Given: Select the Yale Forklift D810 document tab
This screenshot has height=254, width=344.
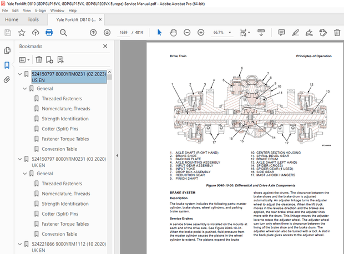Looking at the screenshot, I should 76,20.
